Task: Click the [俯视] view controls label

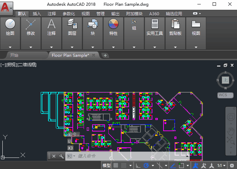Action: pos(12,65)
